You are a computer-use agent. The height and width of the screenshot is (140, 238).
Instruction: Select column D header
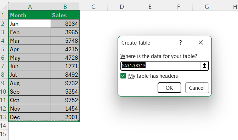coord(122,7)
